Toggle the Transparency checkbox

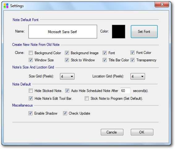pyautogui.click(x=132, y=60)
